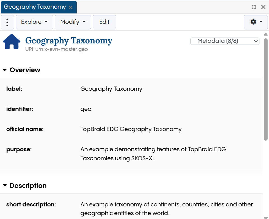Open the three-dot kebab menu

(7, 22)
